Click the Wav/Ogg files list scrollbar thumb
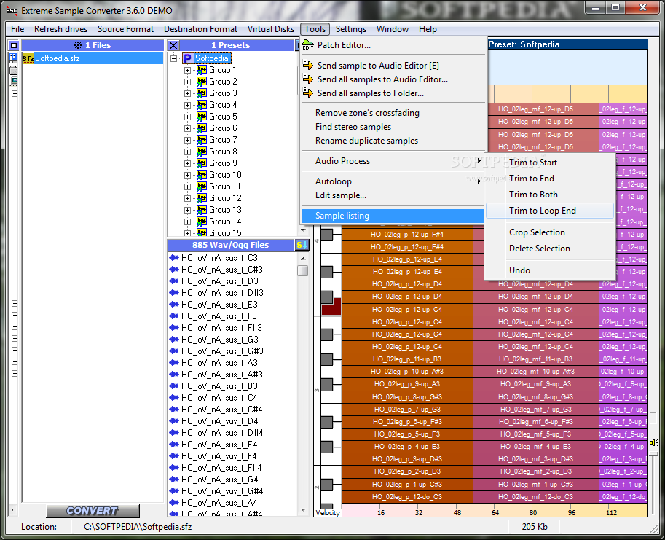665x540 pixels. click(303, 270)
